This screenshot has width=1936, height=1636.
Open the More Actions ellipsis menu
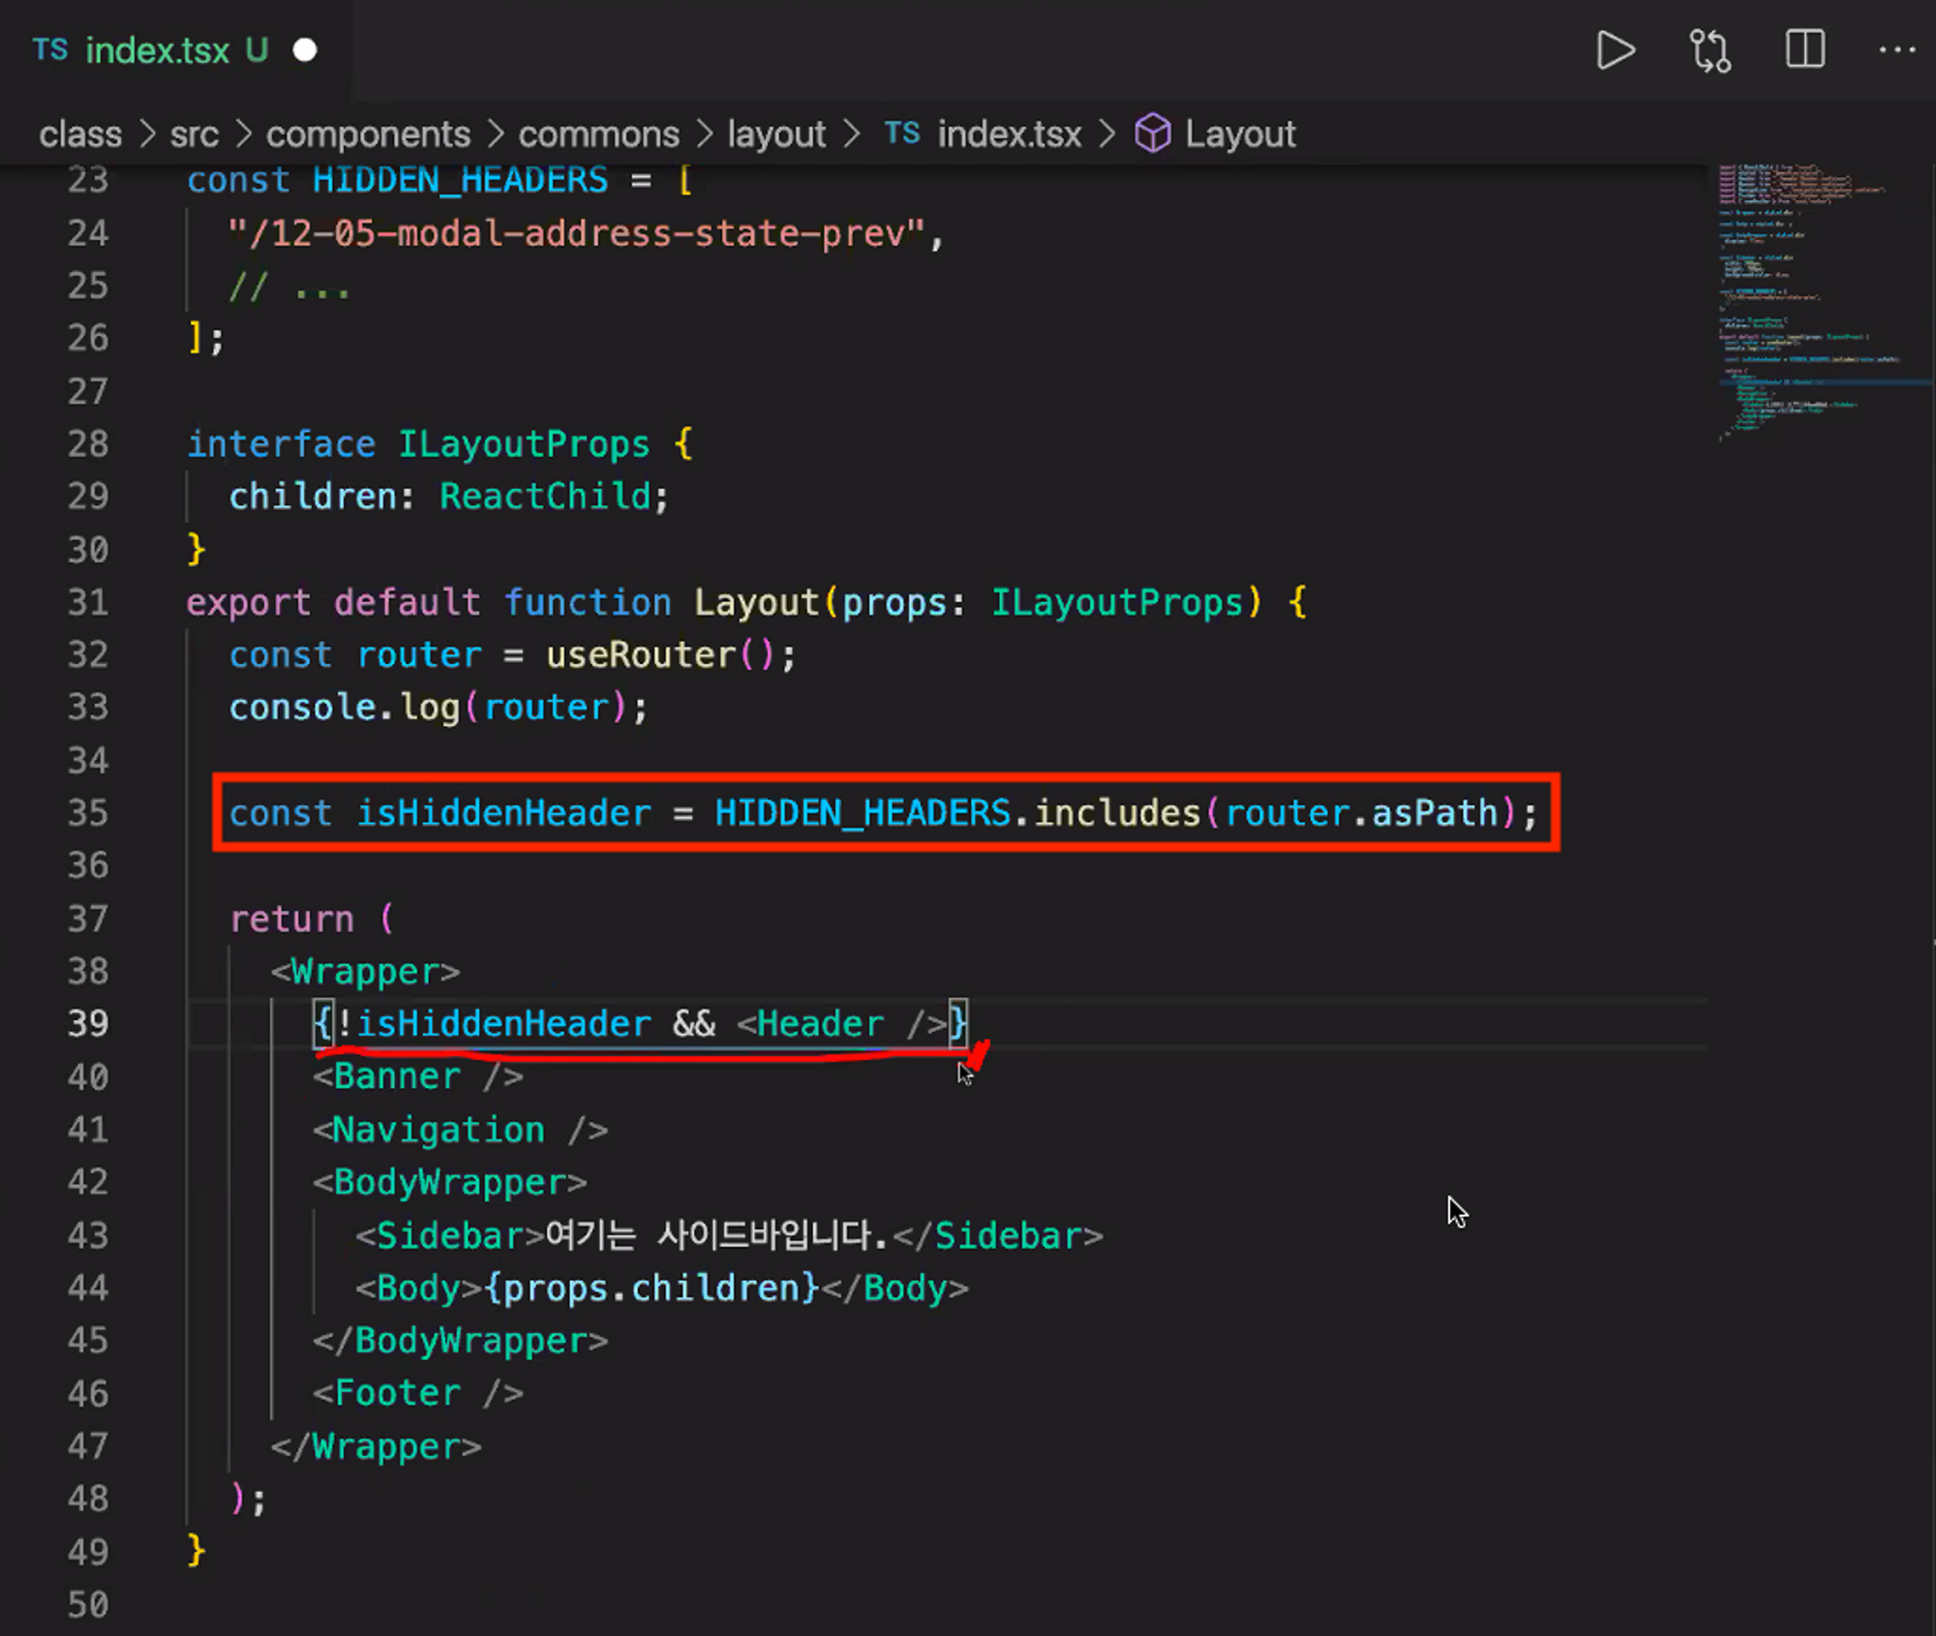point(1896,49)
